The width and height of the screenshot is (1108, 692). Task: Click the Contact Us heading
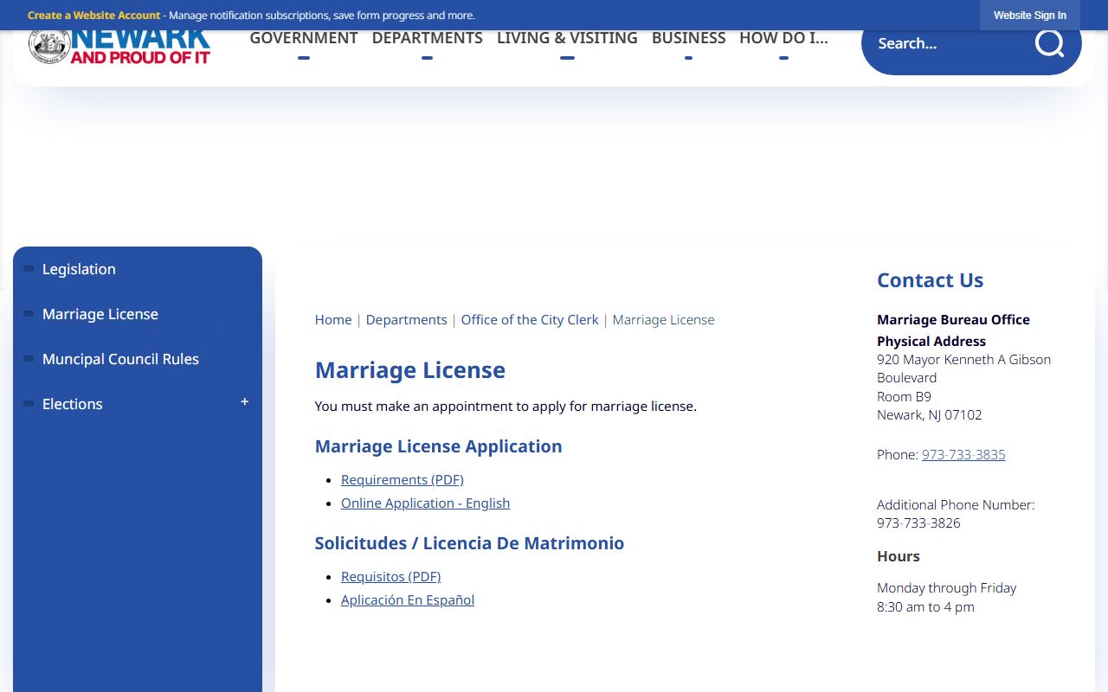click(930, 280)
